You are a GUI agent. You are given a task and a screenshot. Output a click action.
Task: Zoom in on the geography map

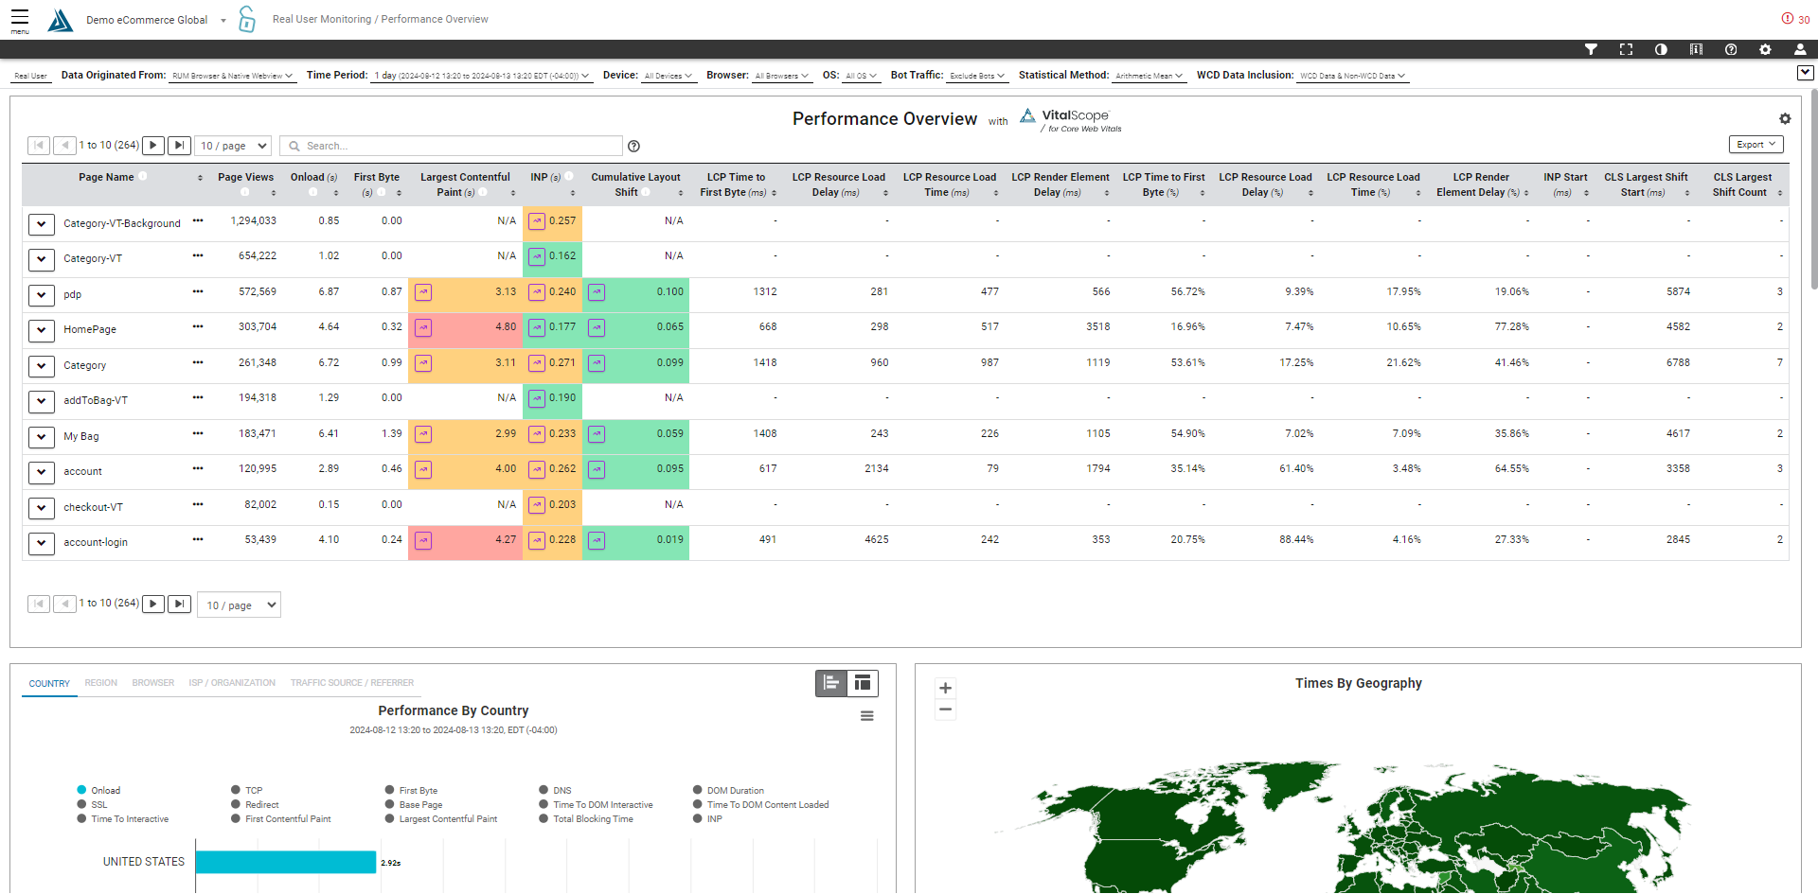945,688
